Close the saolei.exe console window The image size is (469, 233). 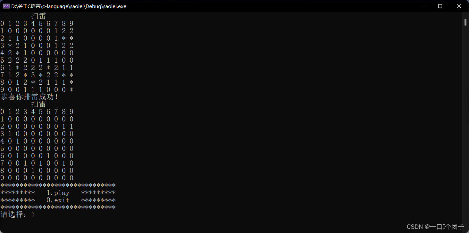pos(459,6)
